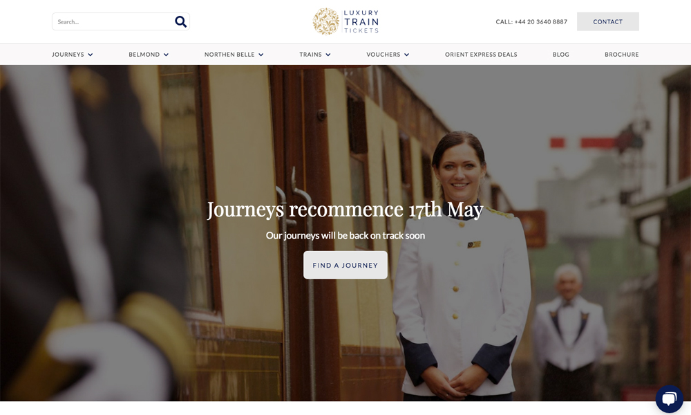Open Orient Express Deals menu item
Viewport: 691px width, 415px height.
click(481, 55)
